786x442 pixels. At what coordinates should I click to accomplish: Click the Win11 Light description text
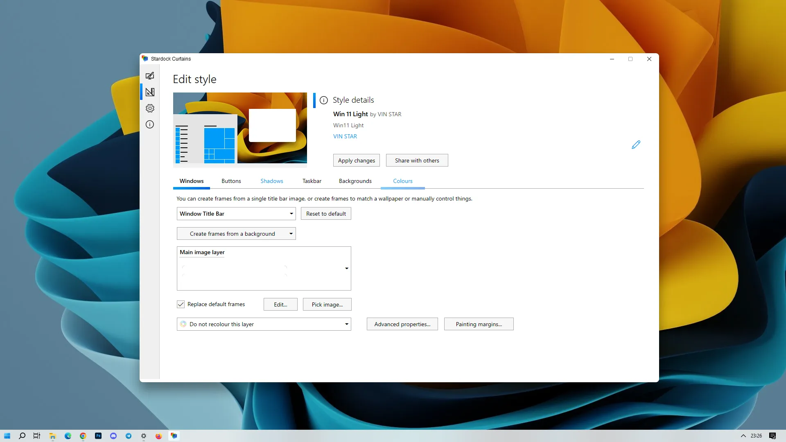point(348,125)
